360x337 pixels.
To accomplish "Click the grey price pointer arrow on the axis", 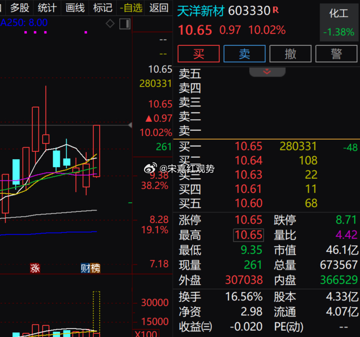I will (x=130, y=125).
